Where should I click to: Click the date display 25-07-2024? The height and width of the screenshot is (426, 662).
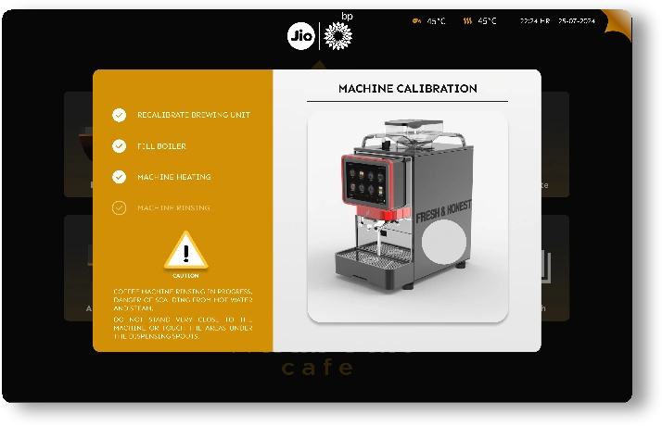(x=576, y=20)
